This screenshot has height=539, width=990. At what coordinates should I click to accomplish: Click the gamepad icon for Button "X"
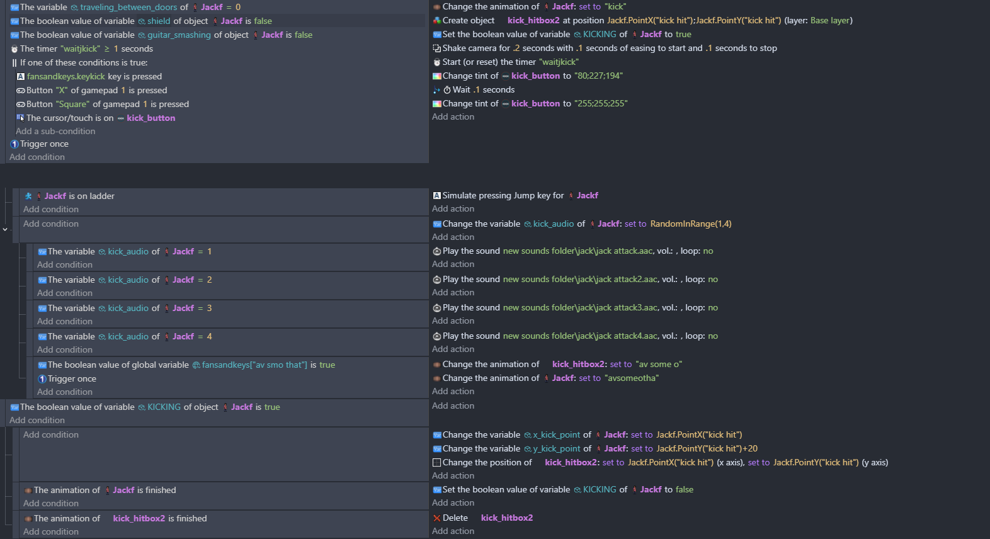[21, 91]
